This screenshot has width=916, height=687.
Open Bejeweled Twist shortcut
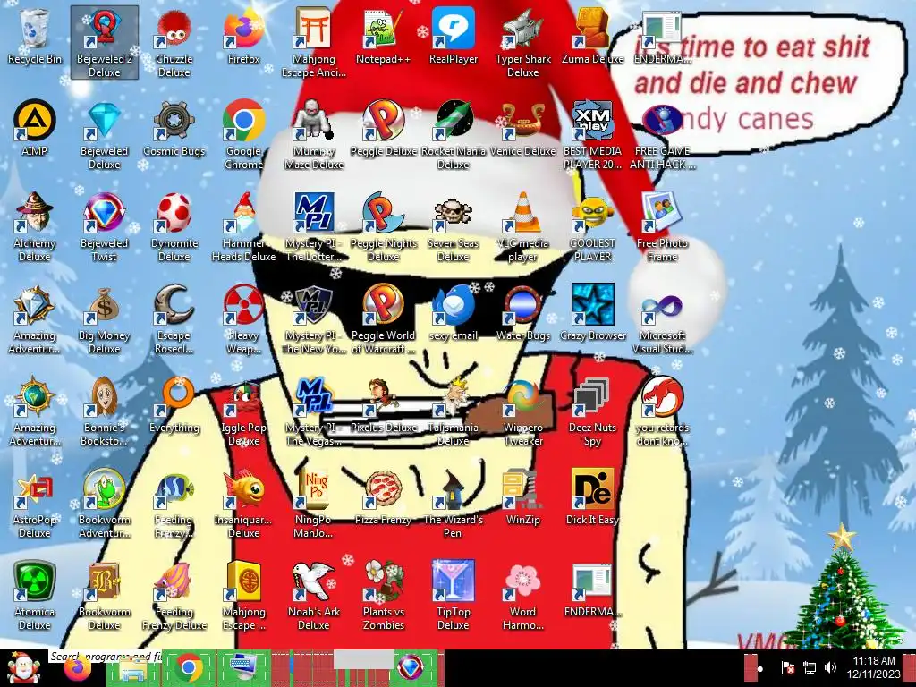[105, 226]
